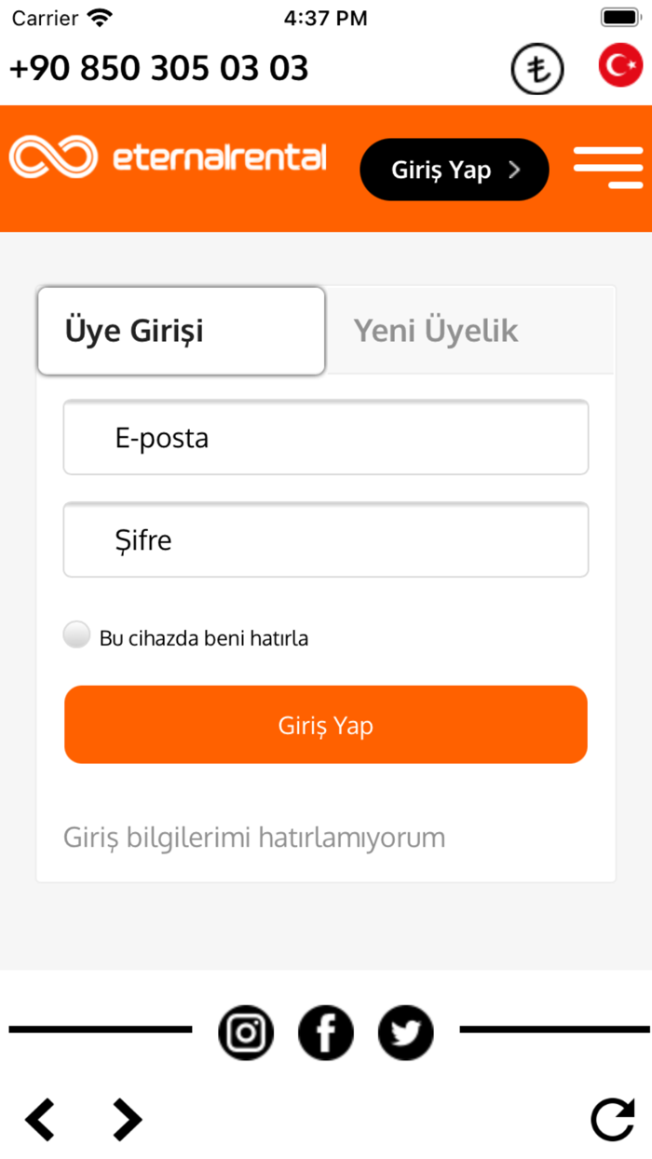This screenshot has height=1159, width=652.
Task: Reload the page with the refresh icon
Action: tap(612, 1119)
